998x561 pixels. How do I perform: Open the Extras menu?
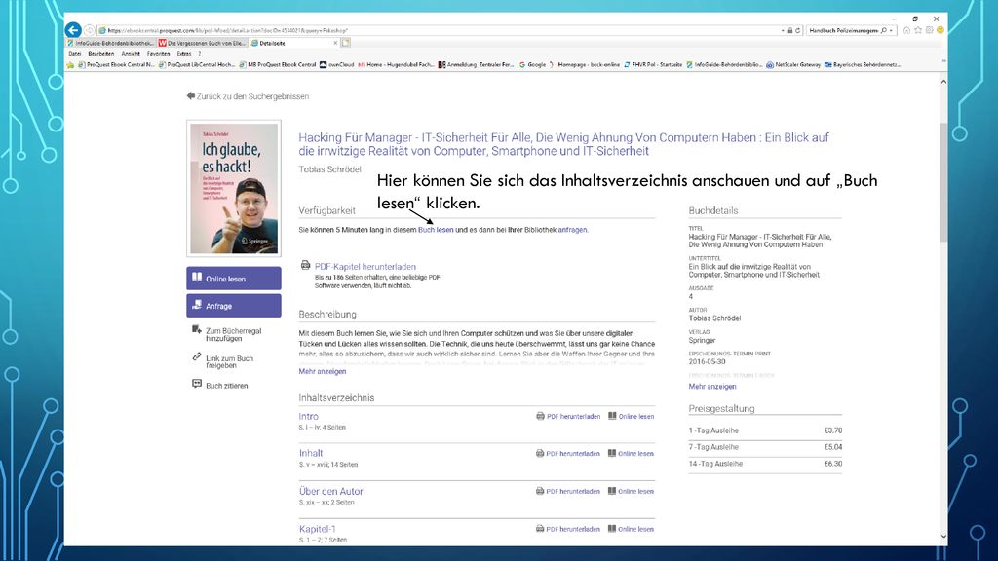184,55
